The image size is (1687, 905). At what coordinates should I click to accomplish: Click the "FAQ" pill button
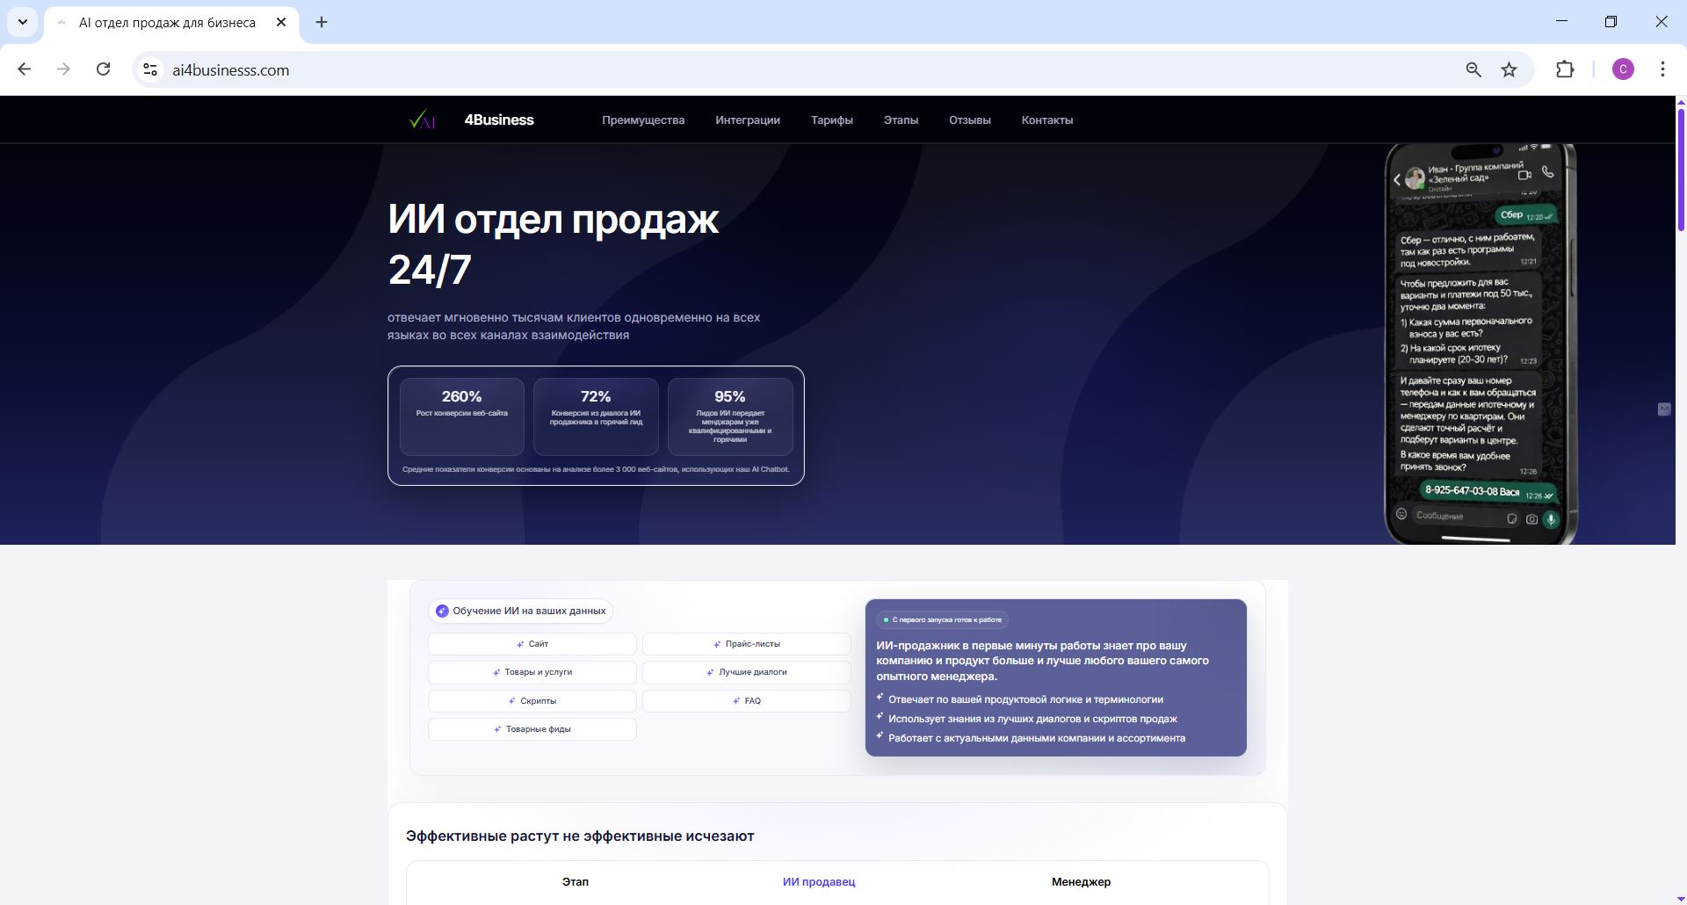pyautogui.click(x=747, y=700)
